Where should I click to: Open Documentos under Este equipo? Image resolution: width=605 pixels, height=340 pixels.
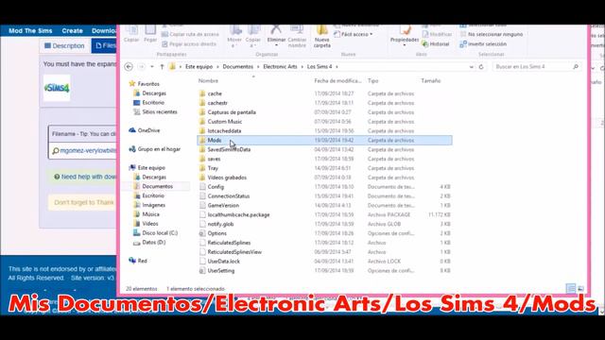tap(158, 186)
